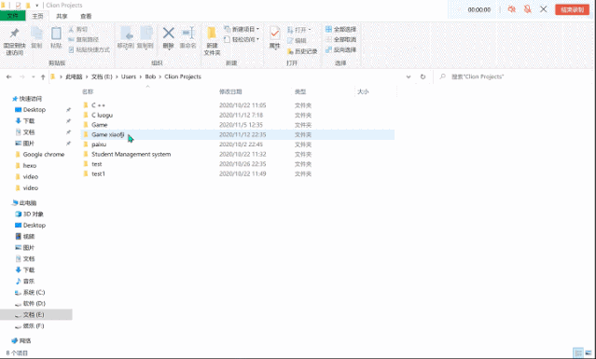Viewport: 596px width, 359px height.
Task: Click the 固定到快速访问 pin icon
Action: click(x=14, y=34)
